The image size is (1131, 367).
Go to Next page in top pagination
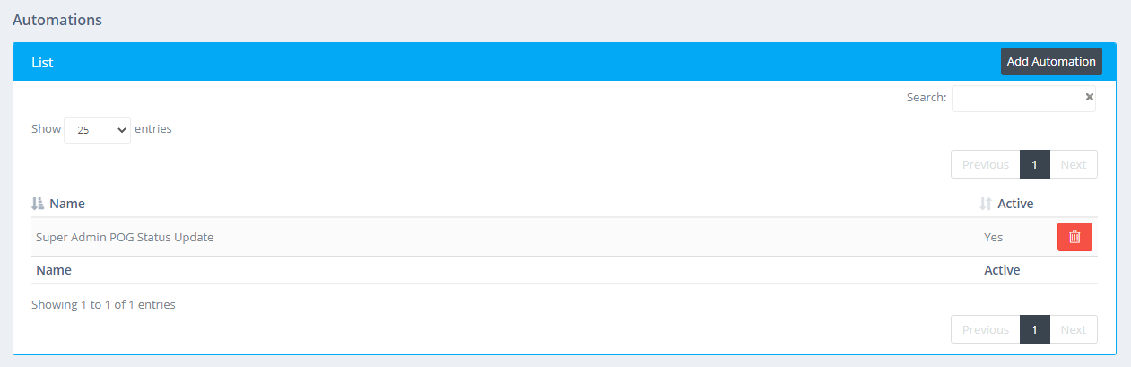[1073, 164]
